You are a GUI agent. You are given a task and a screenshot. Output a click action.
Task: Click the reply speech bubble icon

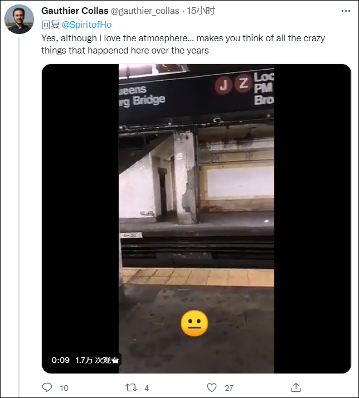[x=47, y=387]
